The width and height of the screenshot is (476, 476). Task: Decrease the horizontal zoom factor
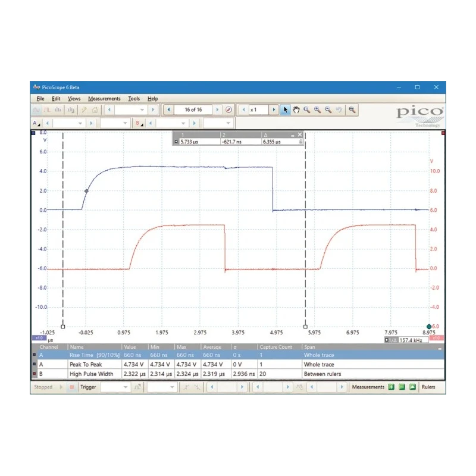[x=243, y=109]
